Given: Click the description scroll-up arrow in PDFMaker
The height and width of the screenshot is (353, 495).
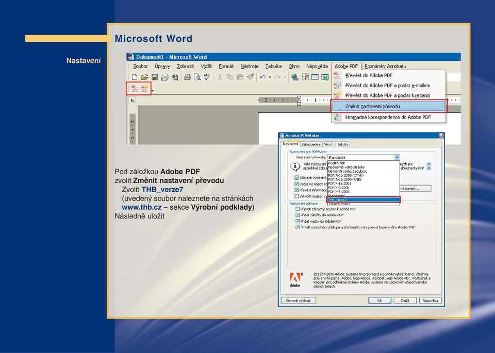Looking at the screenshot, I should [x=428, y=164].
